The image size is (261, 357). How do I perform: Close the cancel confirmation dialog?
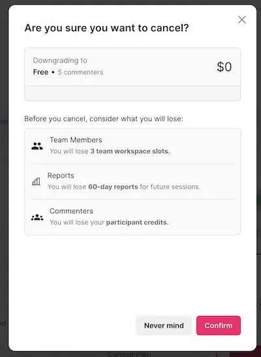(x=241, y=20)
